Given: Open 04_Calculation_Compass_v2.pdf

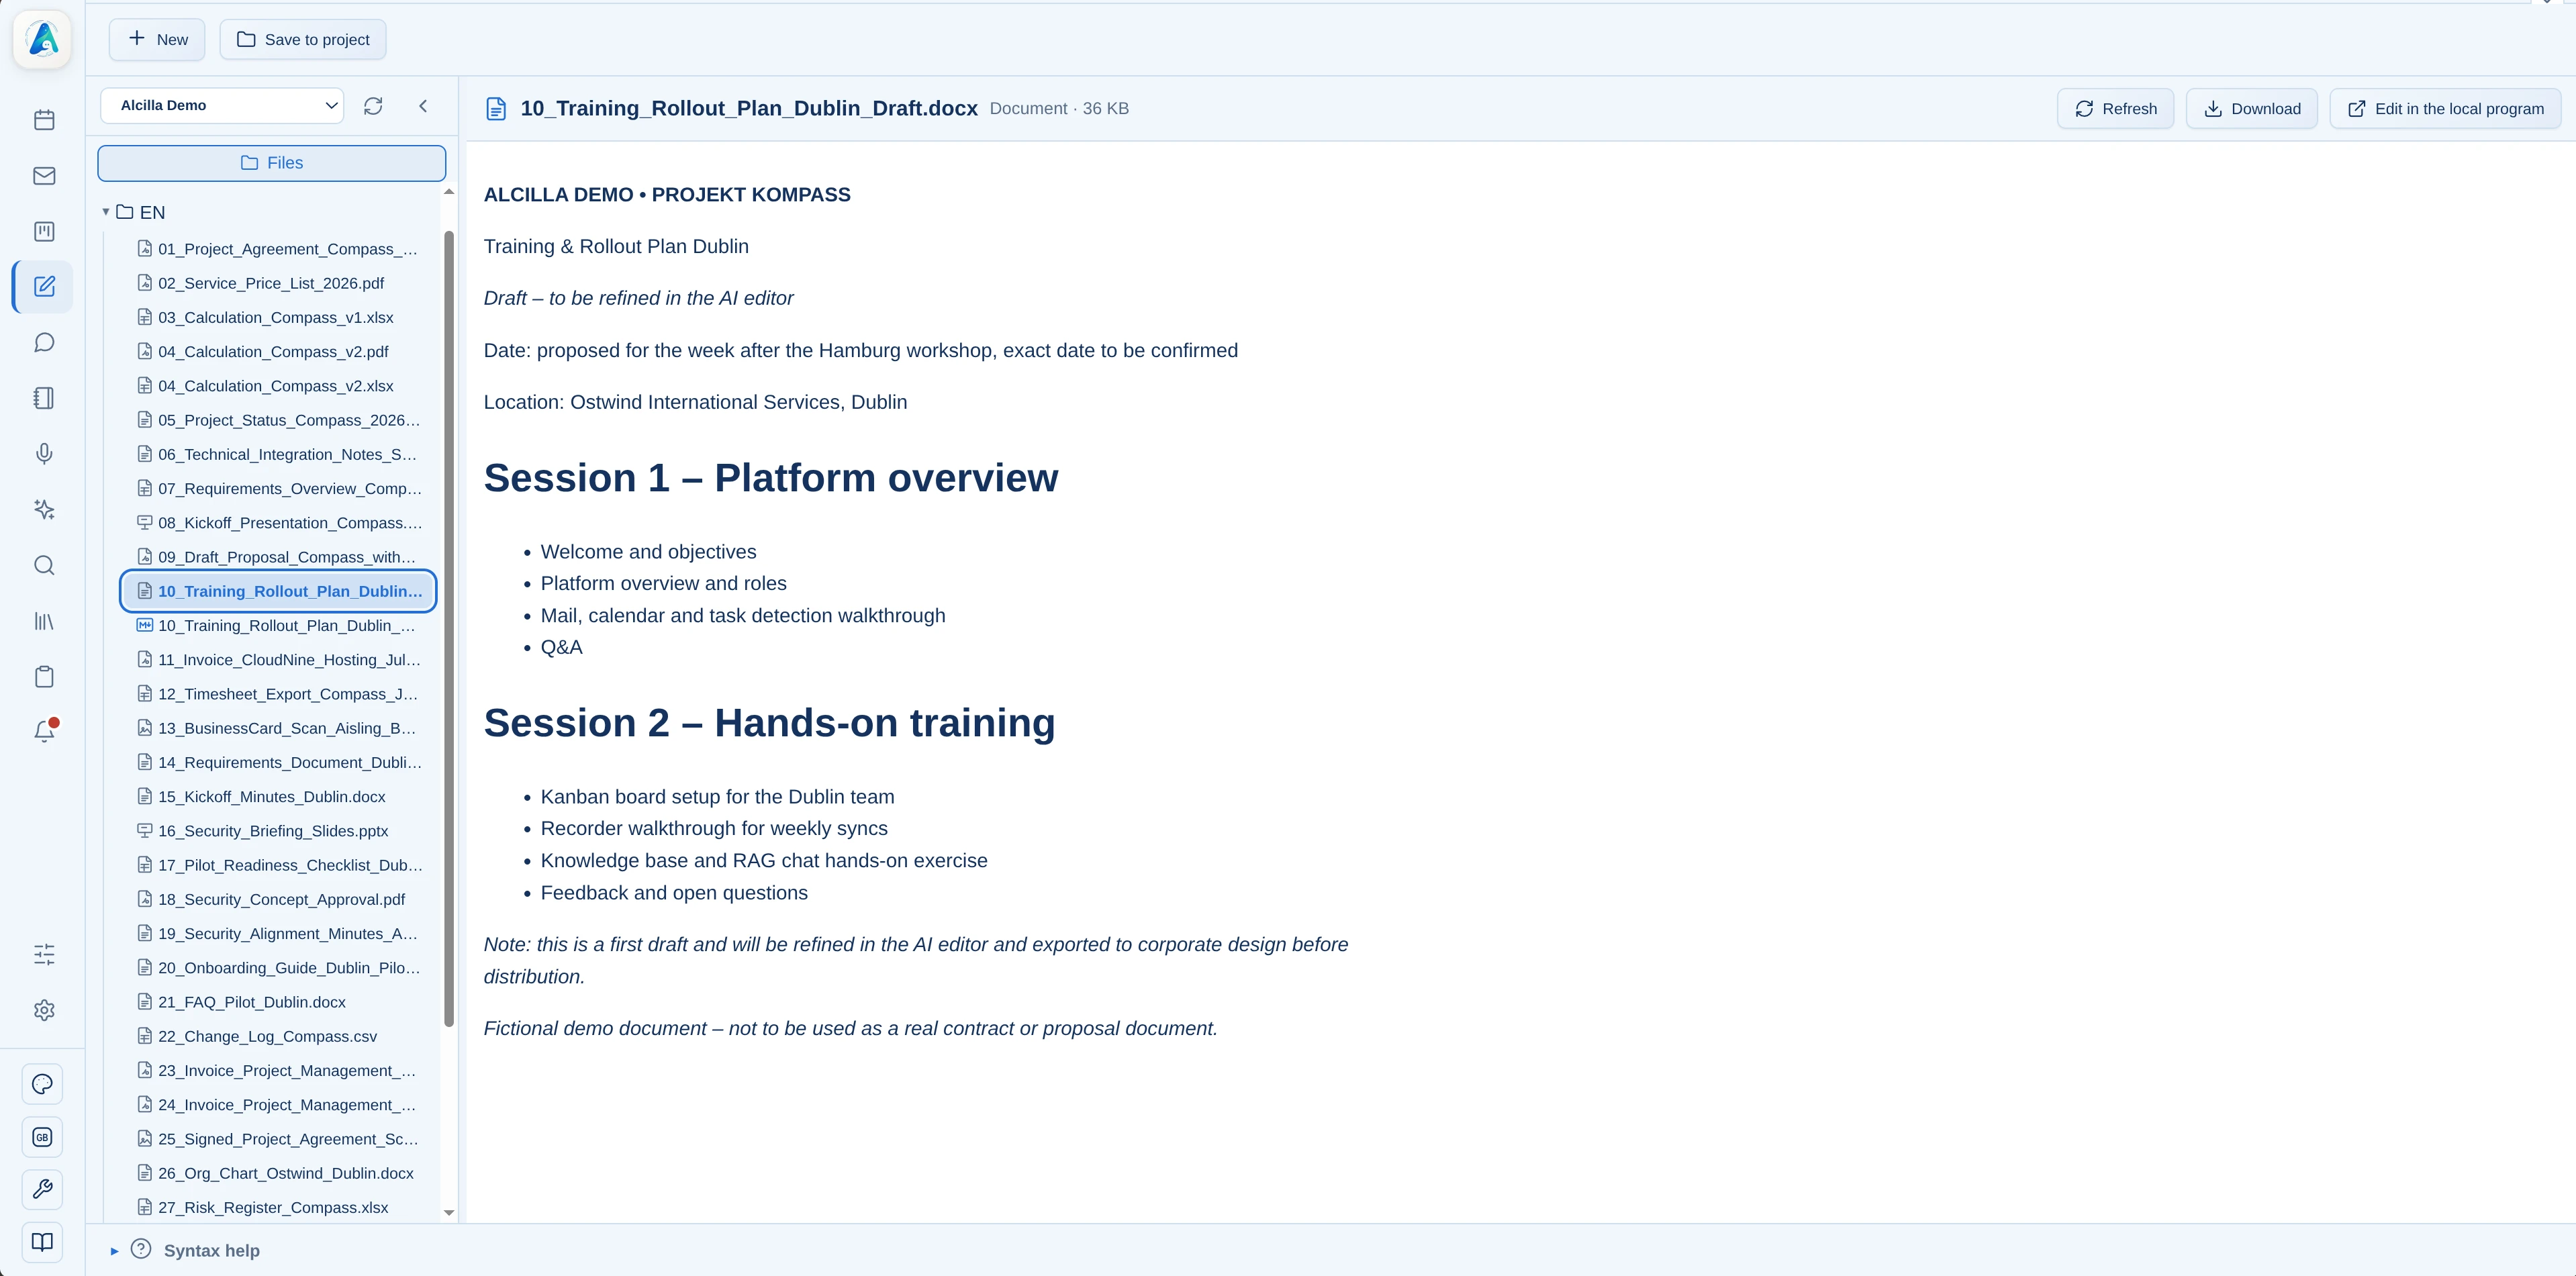Looking at the screenshot, I should (278, 352).
